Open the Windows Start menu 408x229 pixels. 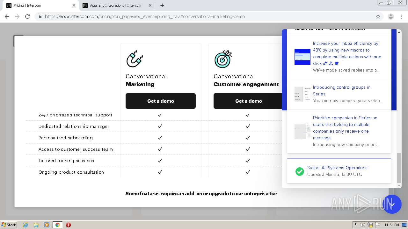9,225
